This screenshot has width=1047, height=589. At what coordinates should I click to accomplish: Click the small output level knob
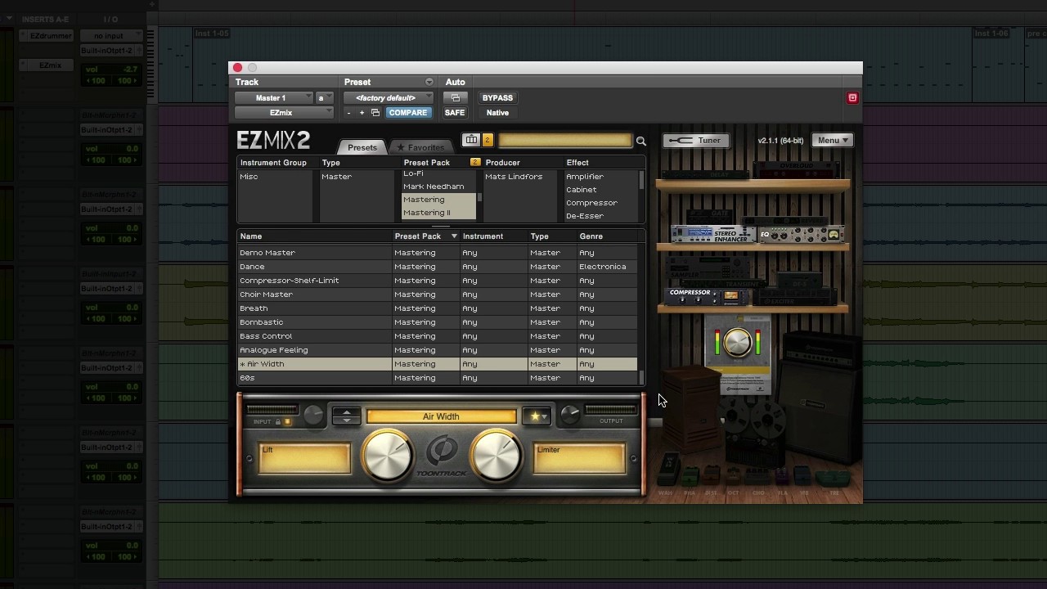570,416
